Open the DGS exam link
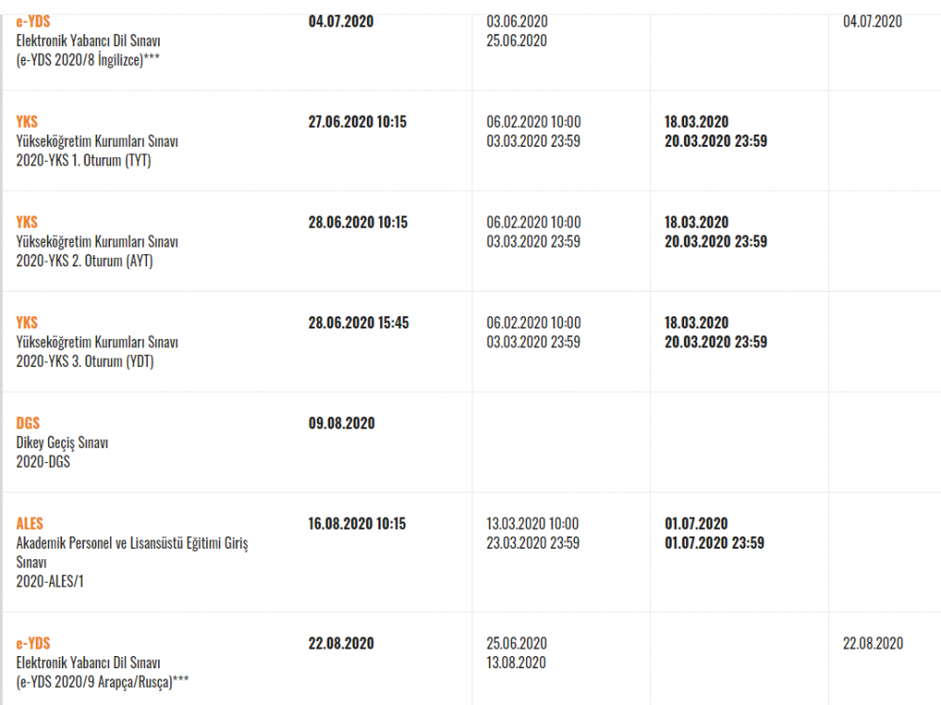The image size is (941, 705). [27, 423]
